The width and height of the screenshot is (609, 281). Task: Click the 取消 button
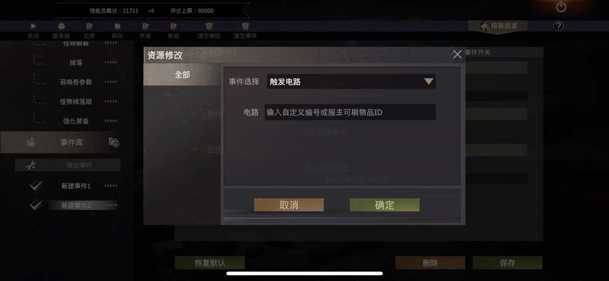coord(288,205)
